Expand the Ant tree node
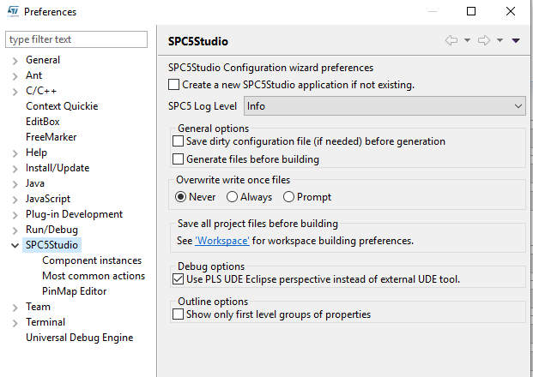533x377 pixels. [x=15, y=76]
